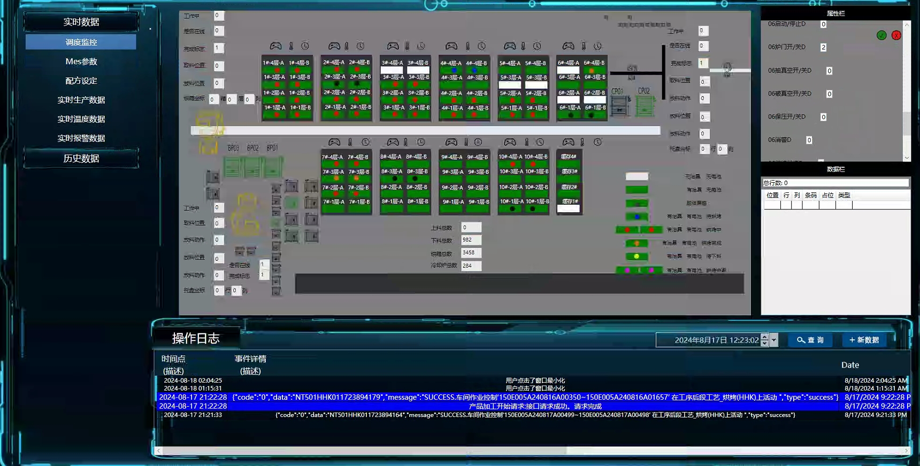Viewport: 920px width, 466px height.
Task: Click the 查询 search button
Action: pos(810,340)
